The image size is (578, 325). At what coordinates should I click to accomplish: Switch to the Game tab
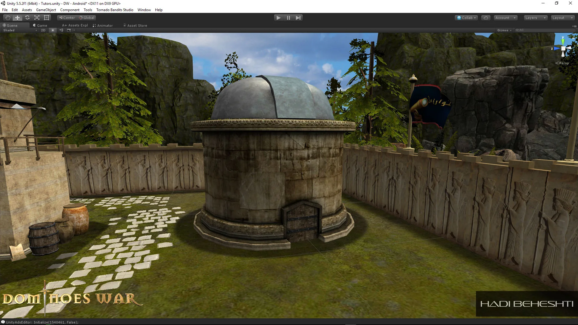(x=40, y=26)
